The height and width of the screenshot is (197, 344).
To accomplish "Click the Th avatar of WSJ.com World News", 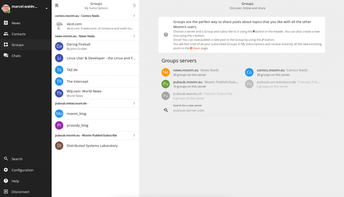I will point(59,93).
